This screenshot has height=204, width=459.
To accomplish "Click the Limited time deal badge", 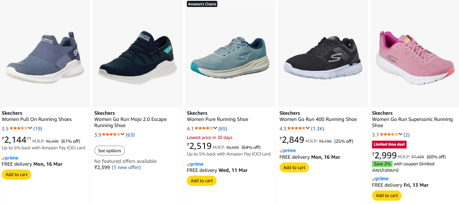I will [390, 144].
